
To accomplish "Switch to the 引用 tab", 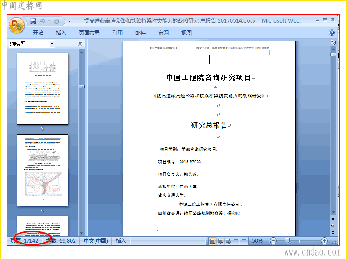I will point(117,33).
